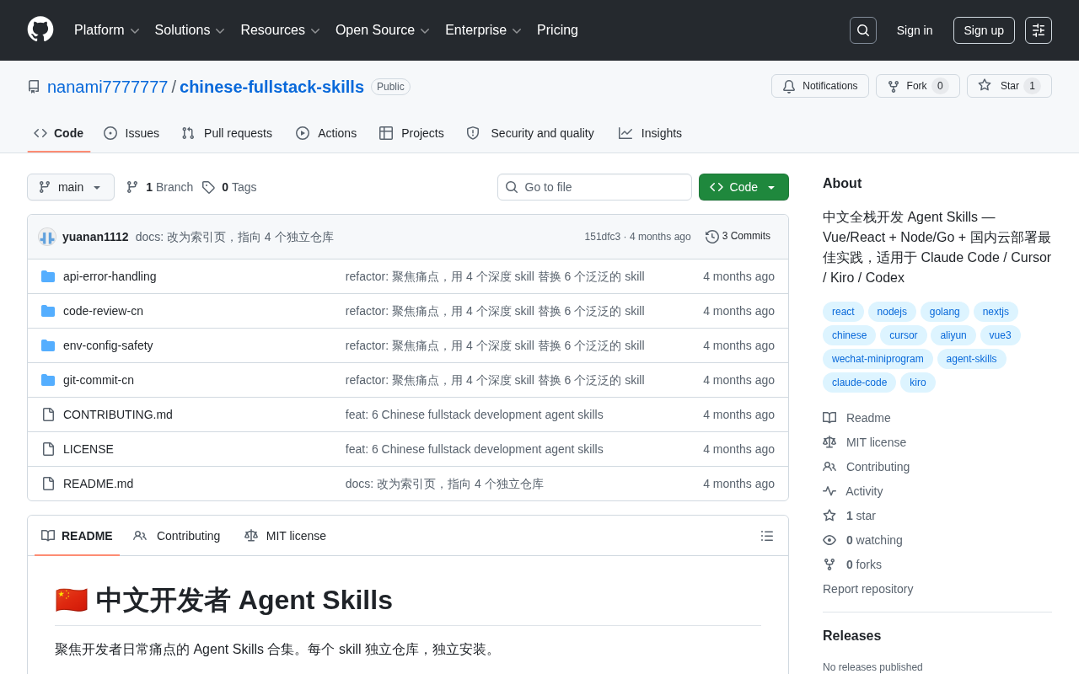1079x674 pixels.
Task: Open the git-commit-cn folder
Action: tap(99, 380)
